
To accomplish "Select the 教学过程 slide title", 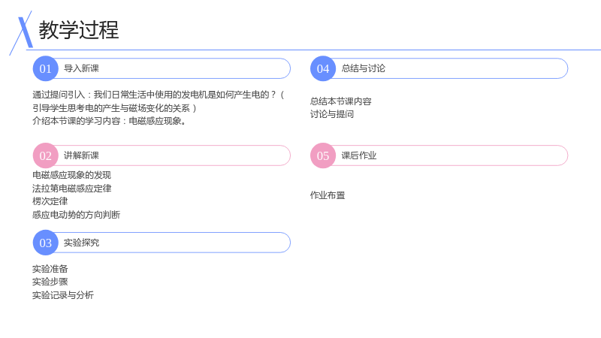I will pyautogui.click(x=79, y=30).
